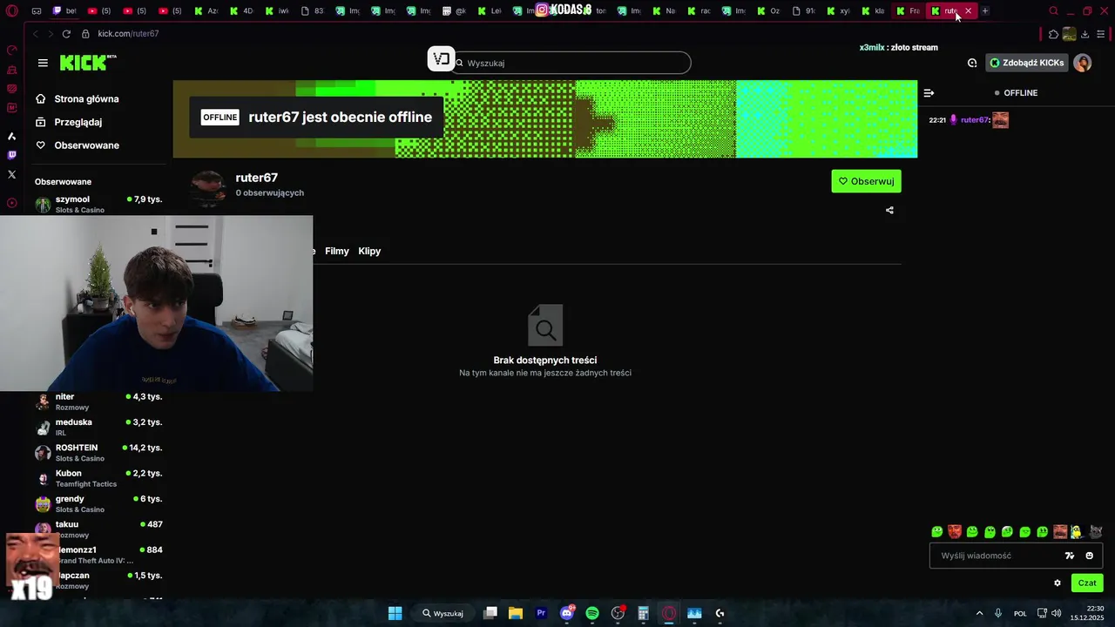Image resolution: width=1115 pixels, height=627 pixels.
Task: Collapse the chat panel arrow icon
Action: click(x=929, y=92)
